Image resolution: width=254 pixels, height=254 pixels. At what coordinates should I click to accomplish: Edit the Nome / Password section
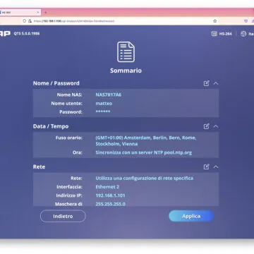click(207, 83)
